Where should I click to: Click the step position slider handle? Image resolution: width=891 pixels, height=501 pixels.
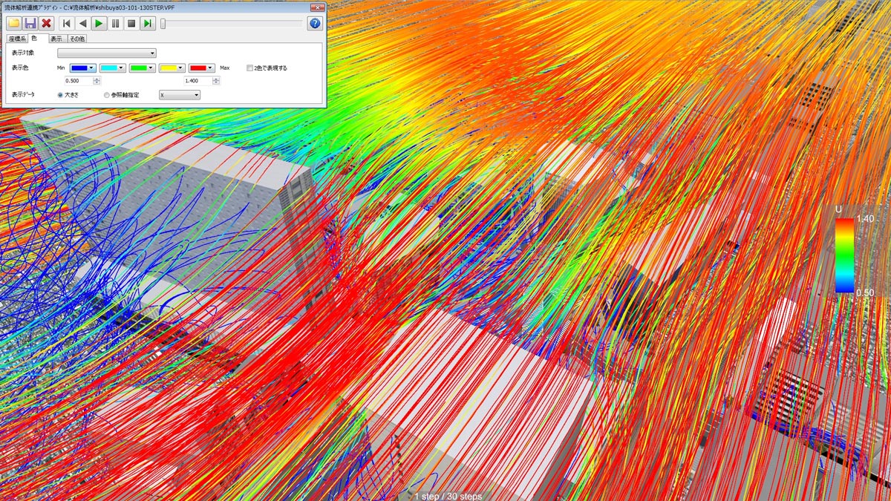click(x=163, y=24)
